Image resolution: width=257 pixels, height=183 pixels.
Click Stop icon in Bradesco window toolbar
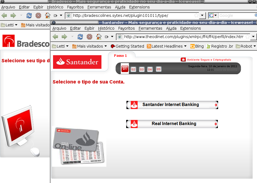click(38, 15)
